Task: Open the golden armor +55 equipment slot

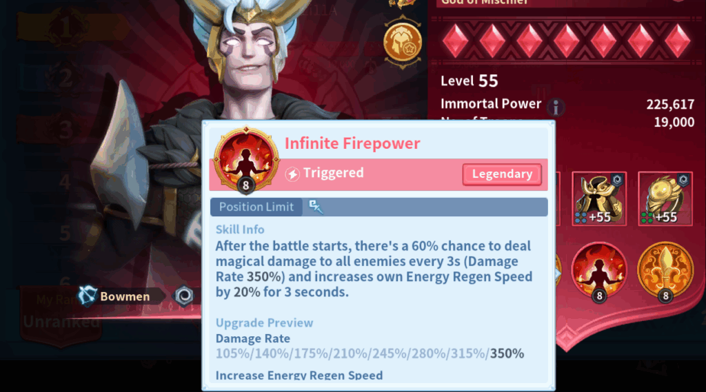Action: tap(599, 198)
